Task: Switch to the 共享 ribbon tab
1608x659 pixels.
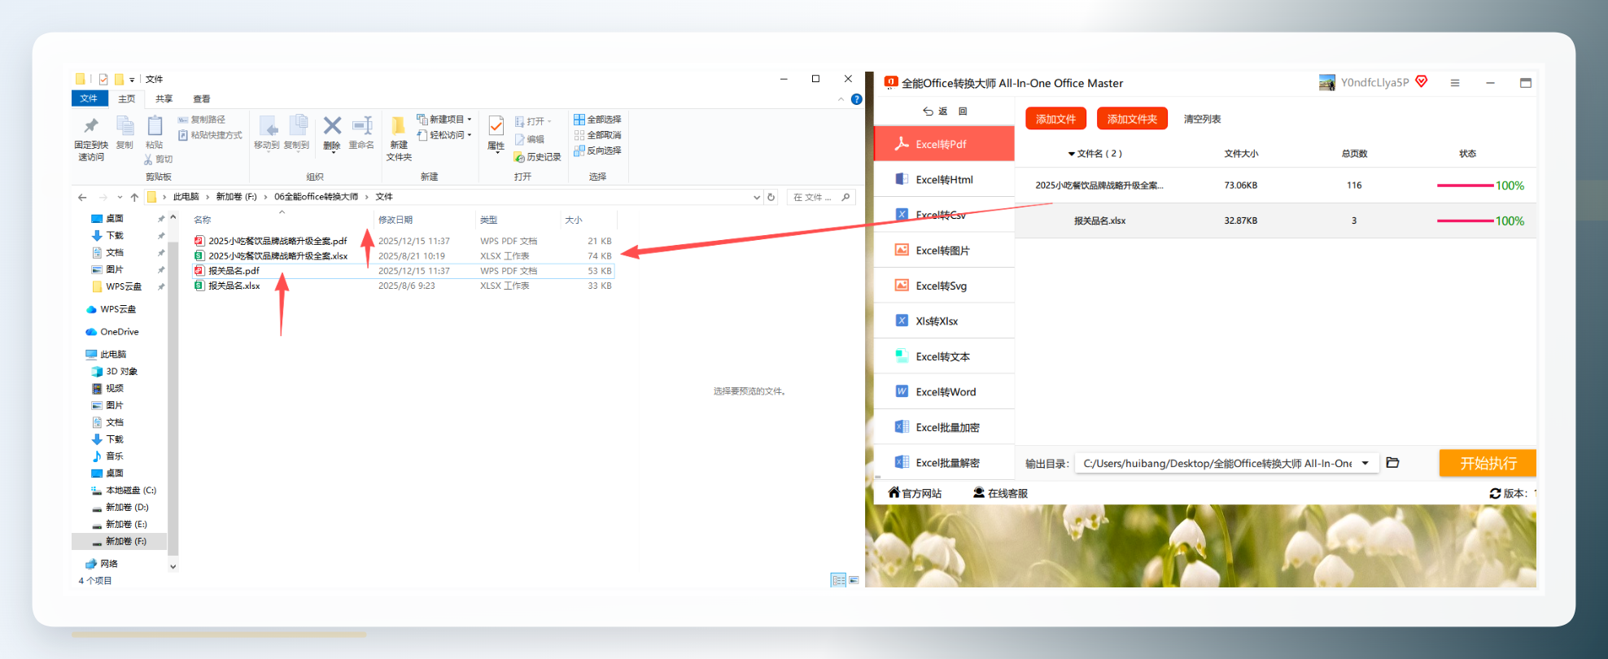Action: [x=164, y=98]
